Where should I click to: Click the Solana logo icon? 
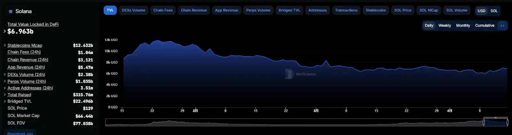click(11, 12)
